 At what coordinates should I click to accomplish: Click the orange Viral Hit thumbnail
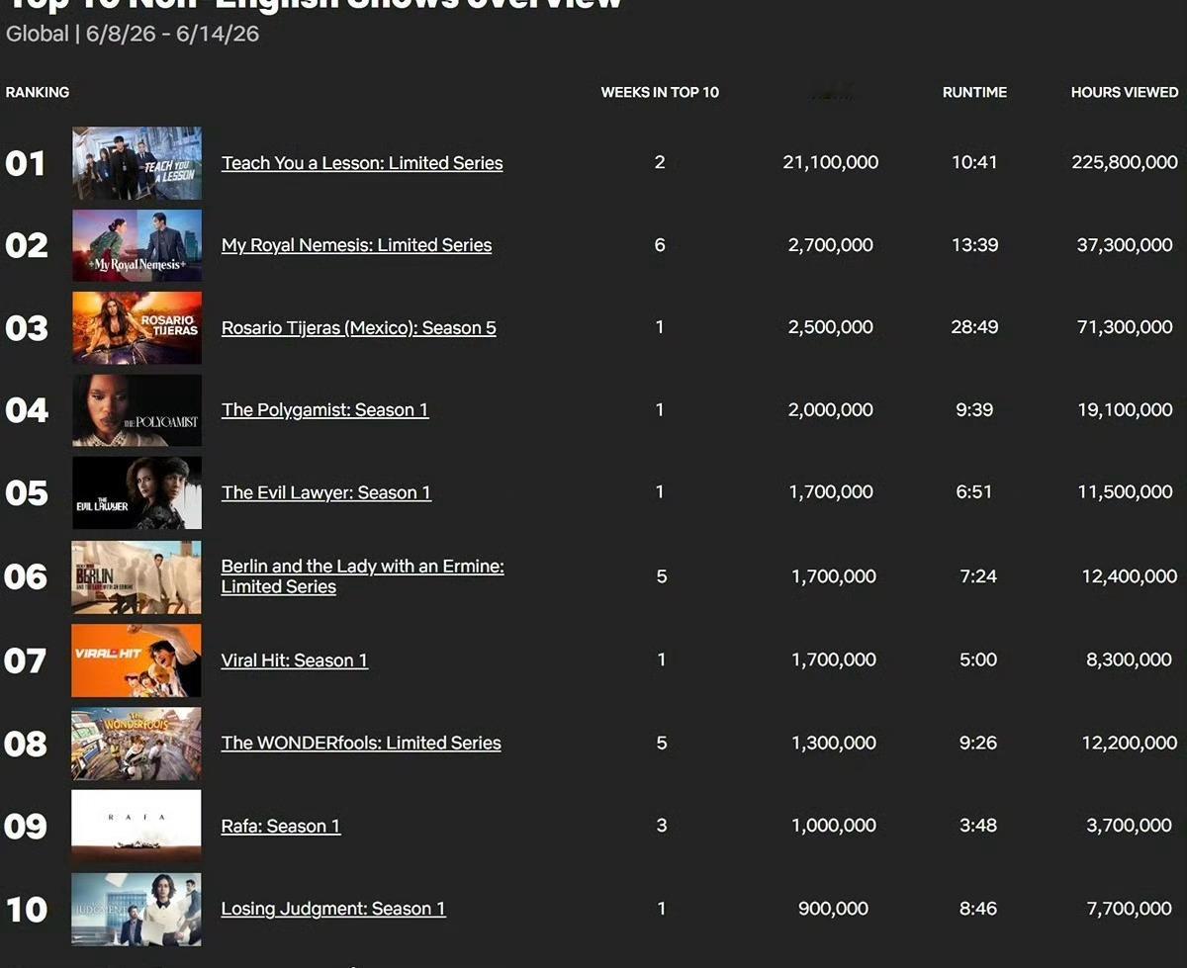pos(137,660)
